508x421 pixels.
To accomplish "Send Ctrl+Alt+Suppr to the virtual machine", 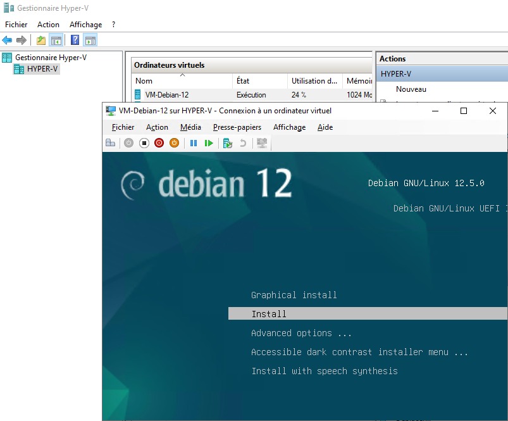I will click(x=110, y=142).
